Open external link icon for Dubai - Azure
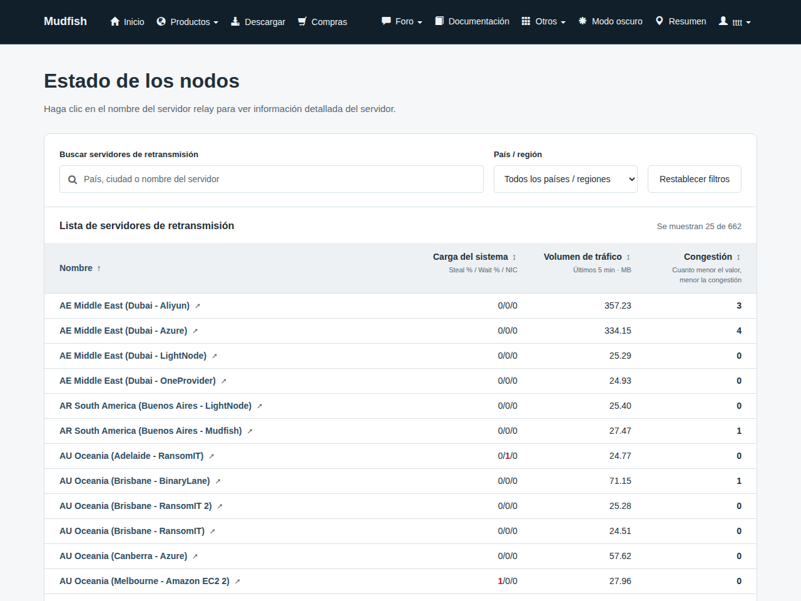This screenshot has height=601, width=801. pyautogui.click(x=195, y=331)
